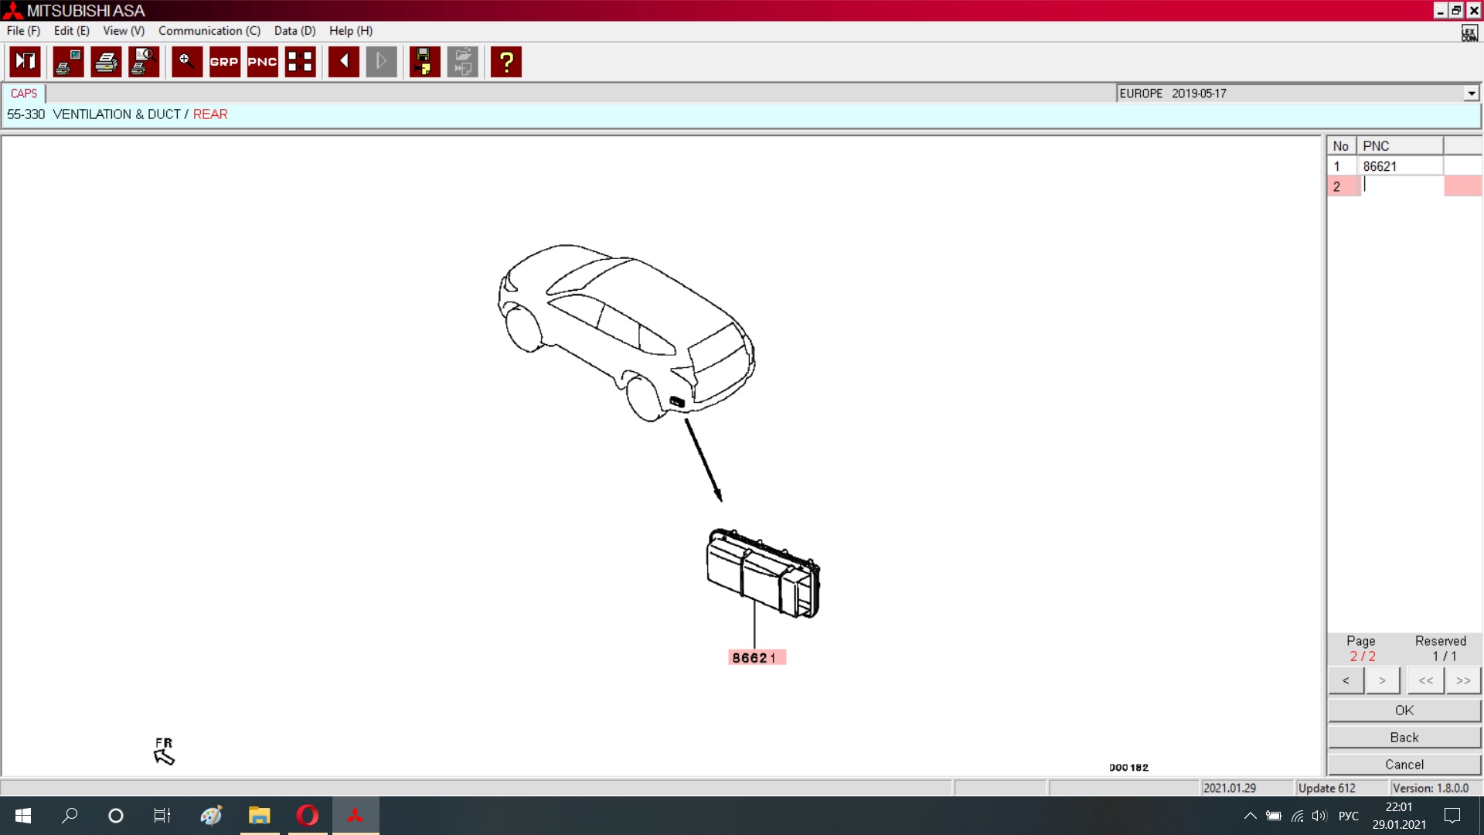Click the GRP group toolbar button
Image resolution: width=1484 pixels, height=835 pixels.
point(224,62)
